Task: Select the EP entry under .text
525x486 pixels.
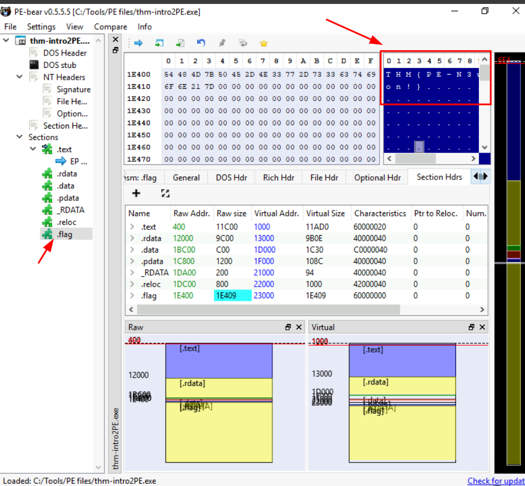Action: pyautogui.click(x=79, y=161)
